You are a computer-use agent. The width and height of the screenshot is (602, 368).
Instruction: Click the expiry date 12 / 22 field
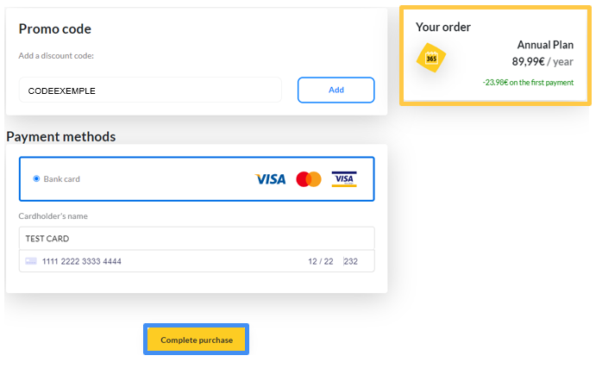tap(321, 261)
